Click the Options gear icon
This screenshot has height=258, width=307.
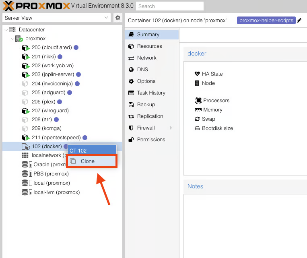click(131, 81)
